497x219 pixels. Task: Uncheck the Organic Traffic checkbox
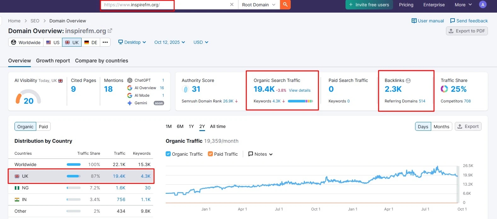point(168,154)
